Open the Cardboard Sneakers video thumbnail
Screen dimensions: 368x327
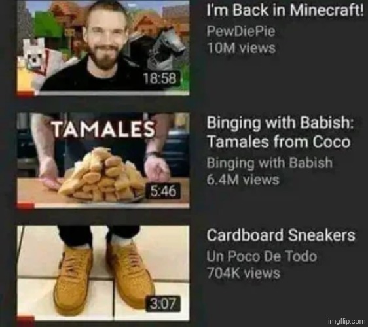[x=103, y=273]
